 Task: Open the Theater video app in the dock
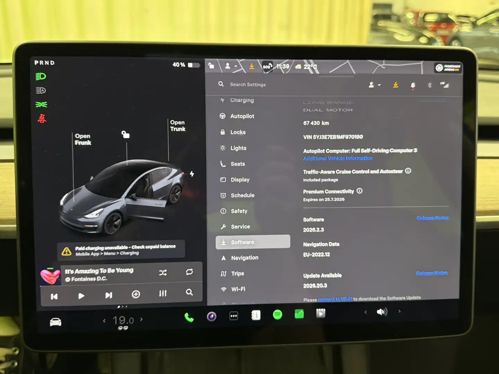point(321,313)
